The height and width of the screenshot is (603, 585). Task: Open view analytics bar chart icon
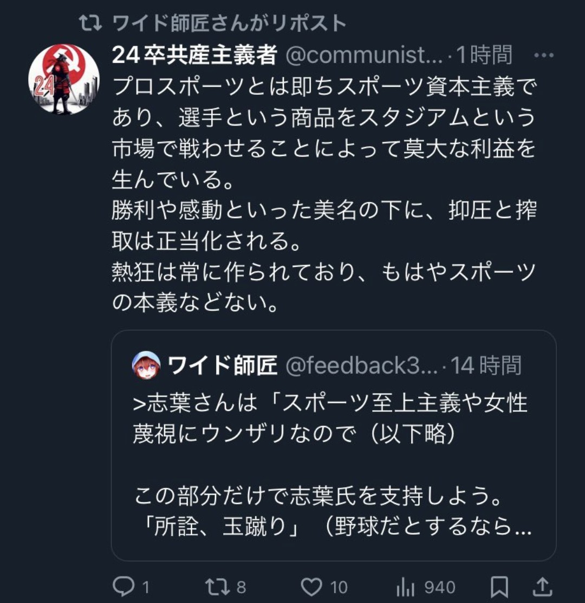pos(405,587)
